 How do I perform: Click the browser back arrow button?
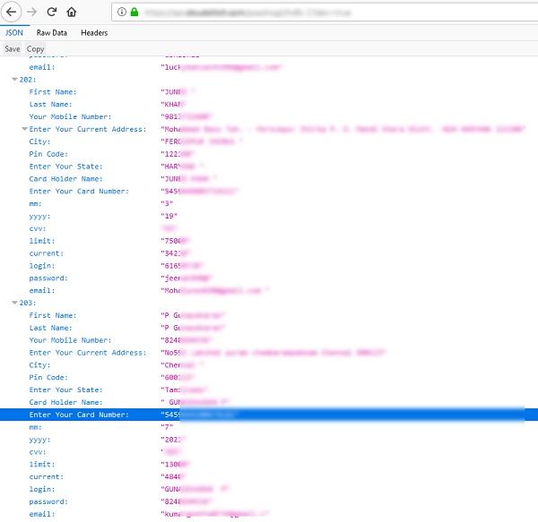(x=12, y=12)
